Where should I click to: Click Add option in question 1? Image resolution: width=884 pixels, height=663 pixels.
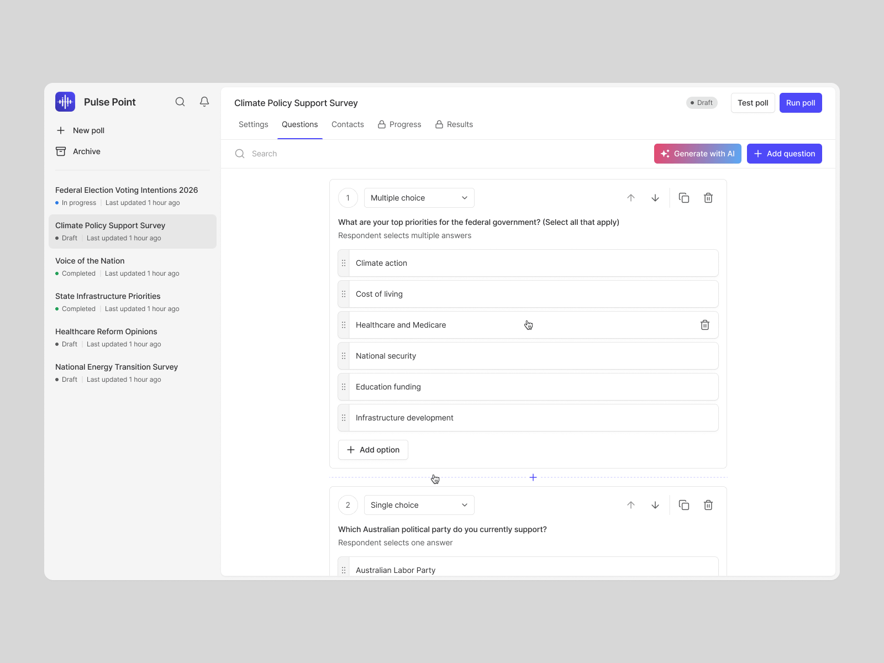coord(373,450)
